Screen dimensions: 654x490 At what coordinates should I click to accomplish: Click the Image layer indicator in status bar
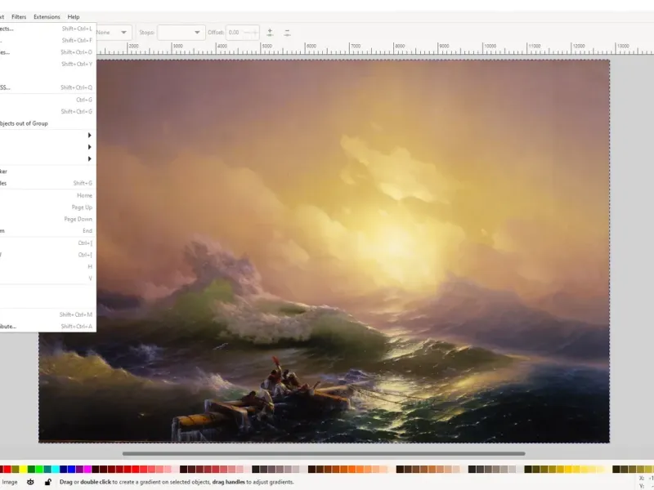[x=10, y=482]
